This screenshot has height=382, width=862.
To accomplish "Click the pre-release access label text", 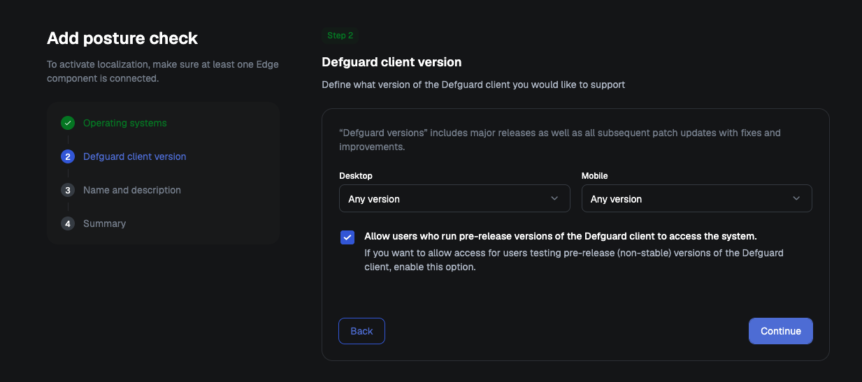I will [x=561, y=236].
